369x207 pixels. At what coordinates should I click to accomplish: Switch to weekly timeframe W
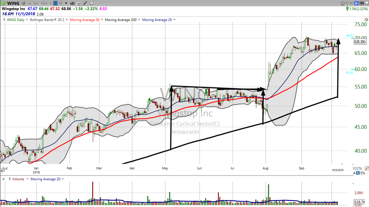[x=61, y=3]
